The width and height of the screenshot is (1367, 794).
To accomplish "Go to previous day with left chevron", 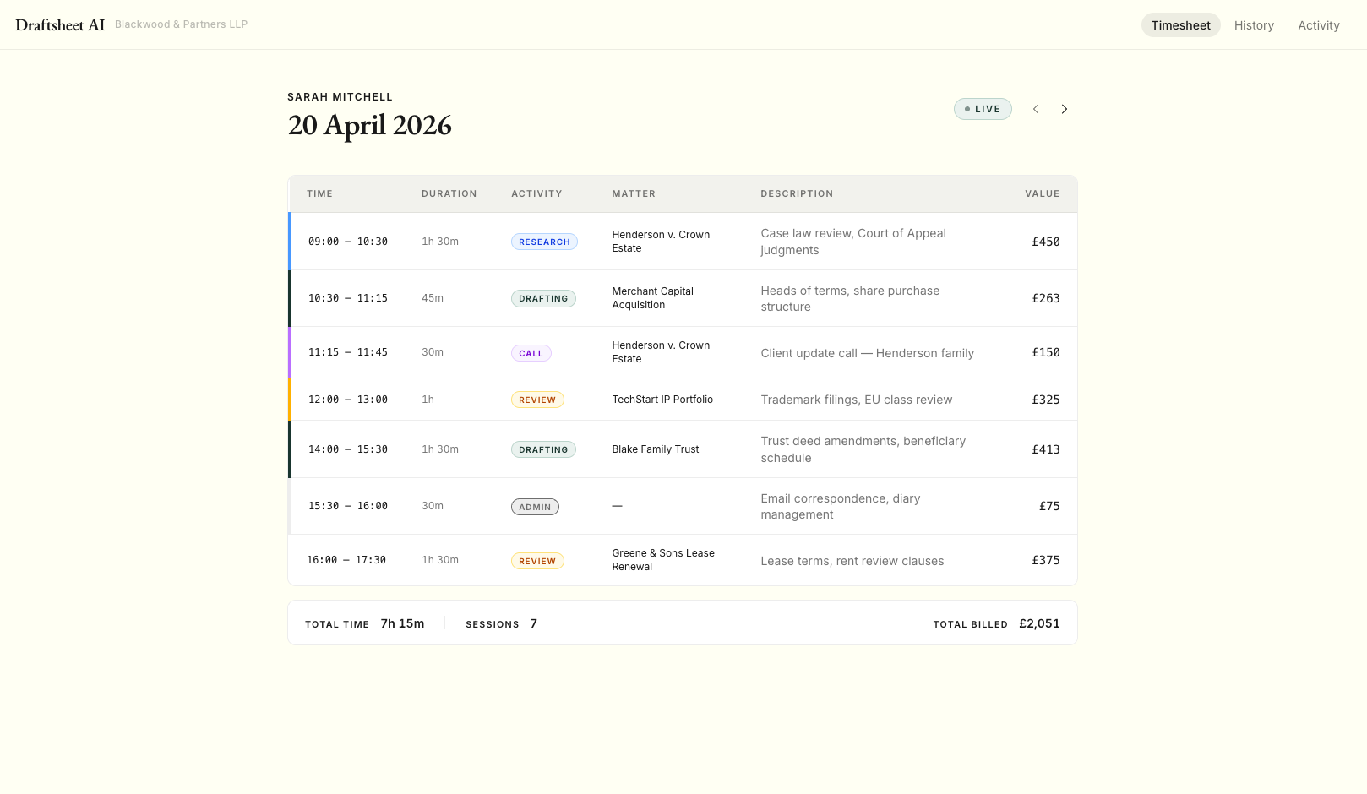I will click(x=1035, y=109).
